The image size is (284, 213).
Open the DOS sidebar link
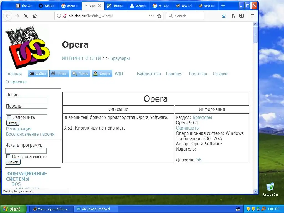16,184
